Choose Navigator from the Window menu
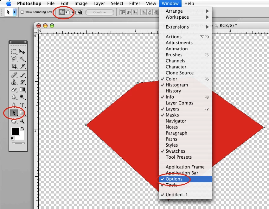The height and width of the screenshot is (209, 269). (x=186, y=121)
